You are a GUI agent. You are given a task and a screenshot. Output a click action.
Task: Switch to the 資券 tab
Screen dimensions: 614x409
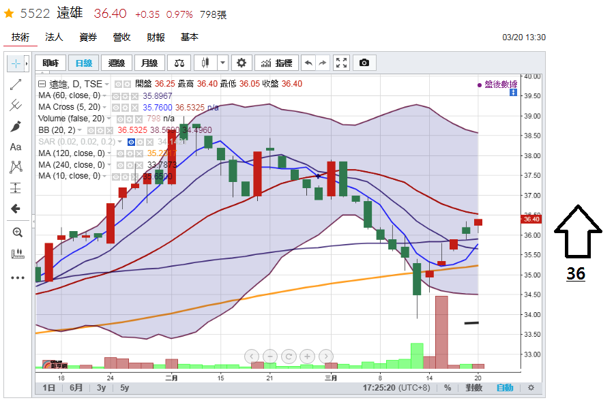click(88, 37)
